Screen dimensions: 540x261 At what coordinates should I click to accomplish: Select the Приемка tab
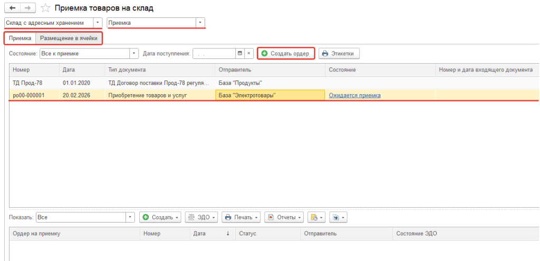point(20,38)
